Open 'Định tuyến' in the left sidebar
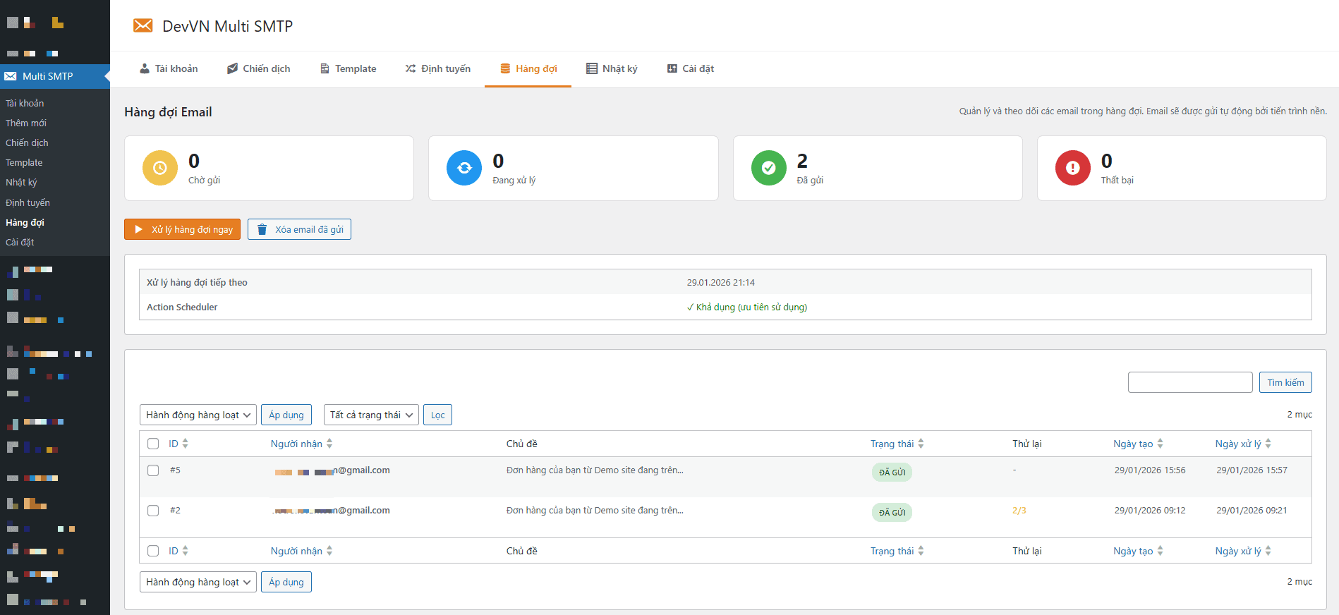Viewport: 1339px width, 615px height. tap(28, 202)
